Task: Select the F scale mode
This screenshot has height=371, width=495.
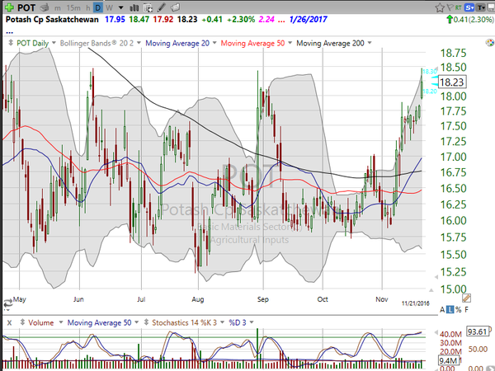Action: point(466,310)
